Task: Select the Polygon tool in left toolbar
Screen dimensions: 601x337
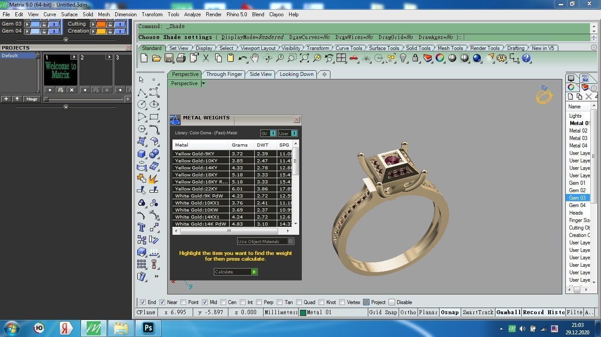Action: click(x=141, y=129)
